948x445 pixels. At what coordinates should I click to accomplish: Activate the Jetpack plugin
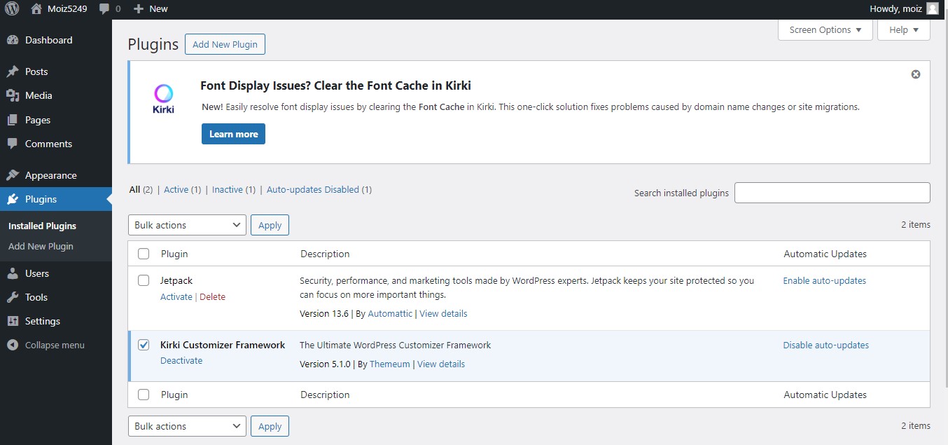click(176, 296)
